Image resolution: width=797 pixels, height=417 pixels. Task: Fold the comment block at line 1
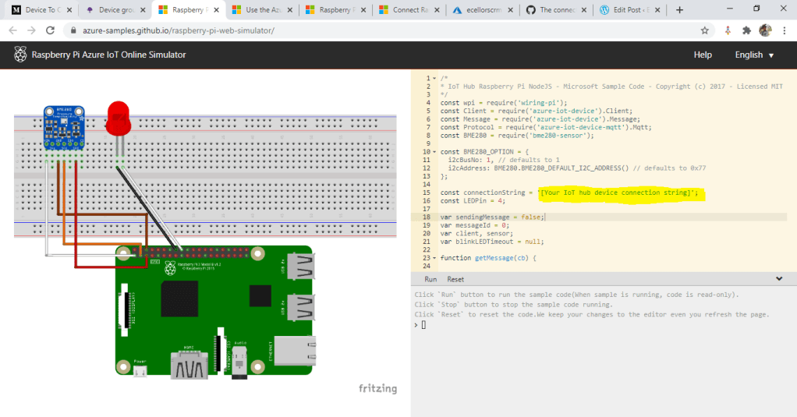[434, 79]
